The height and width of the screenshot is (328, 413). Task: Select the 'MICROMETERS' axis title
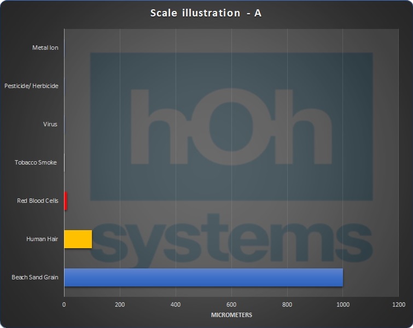231,315
